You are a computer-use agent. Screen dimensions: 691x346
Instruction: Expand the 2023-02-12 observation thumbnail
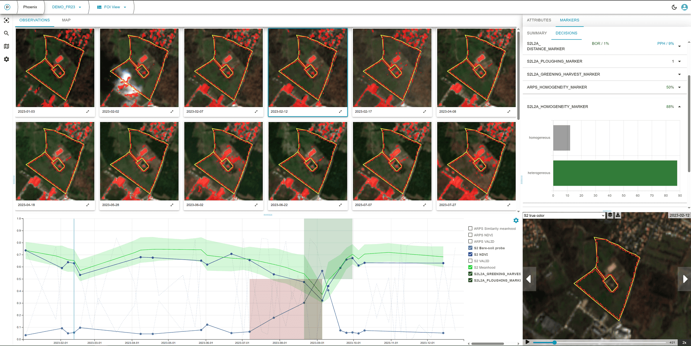coord(340,112)
